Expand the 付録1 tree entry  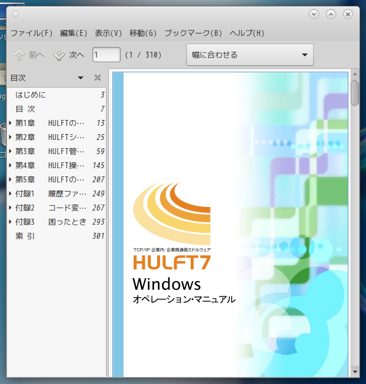[x=10, y=193]
